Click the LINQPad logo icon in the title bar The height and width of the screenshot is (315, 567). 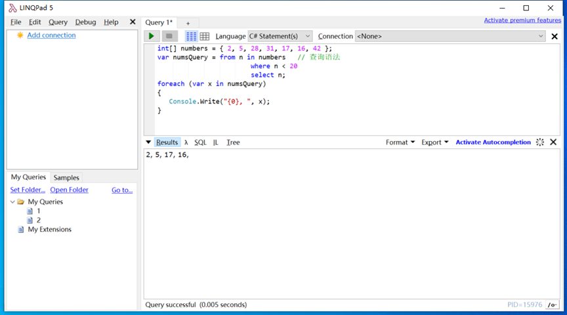point(12,8)
